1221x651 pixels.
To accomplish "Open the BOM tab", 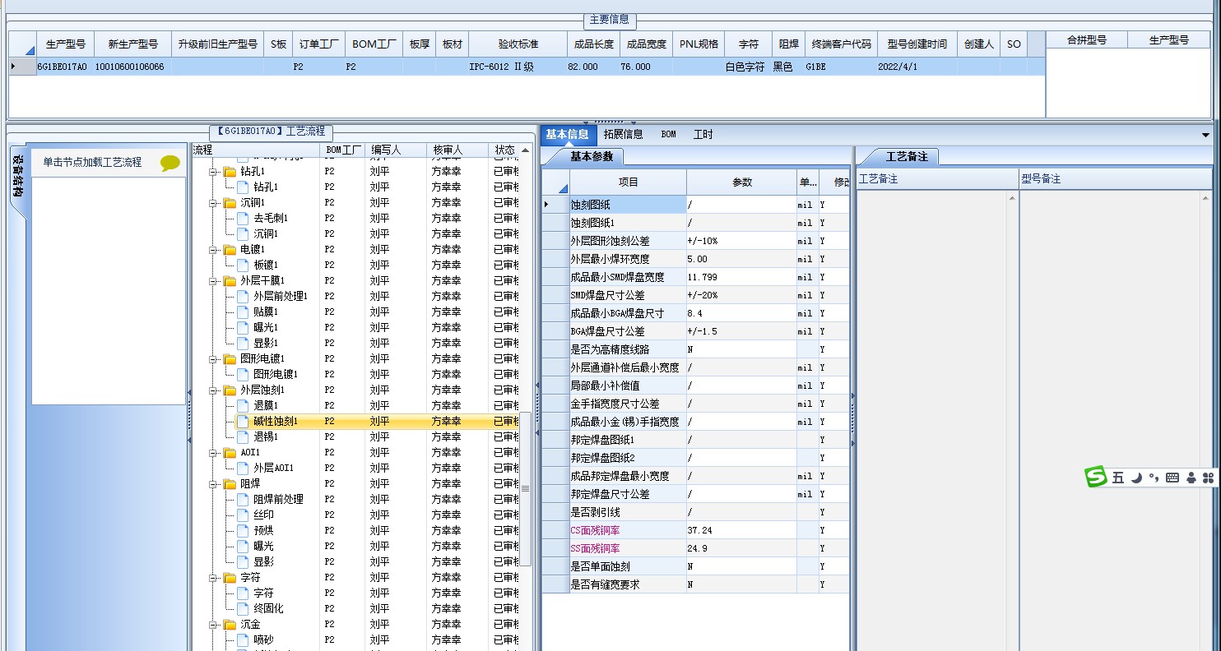I will [668, 135].
